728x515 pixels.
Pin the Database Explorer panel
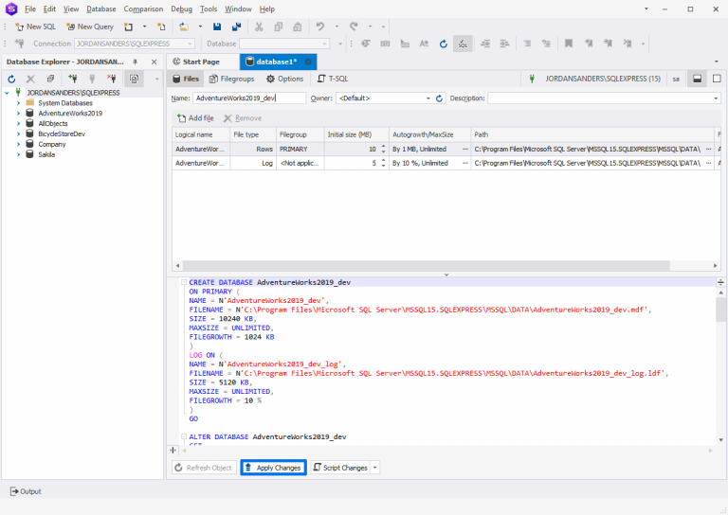(x=135, y=62)
